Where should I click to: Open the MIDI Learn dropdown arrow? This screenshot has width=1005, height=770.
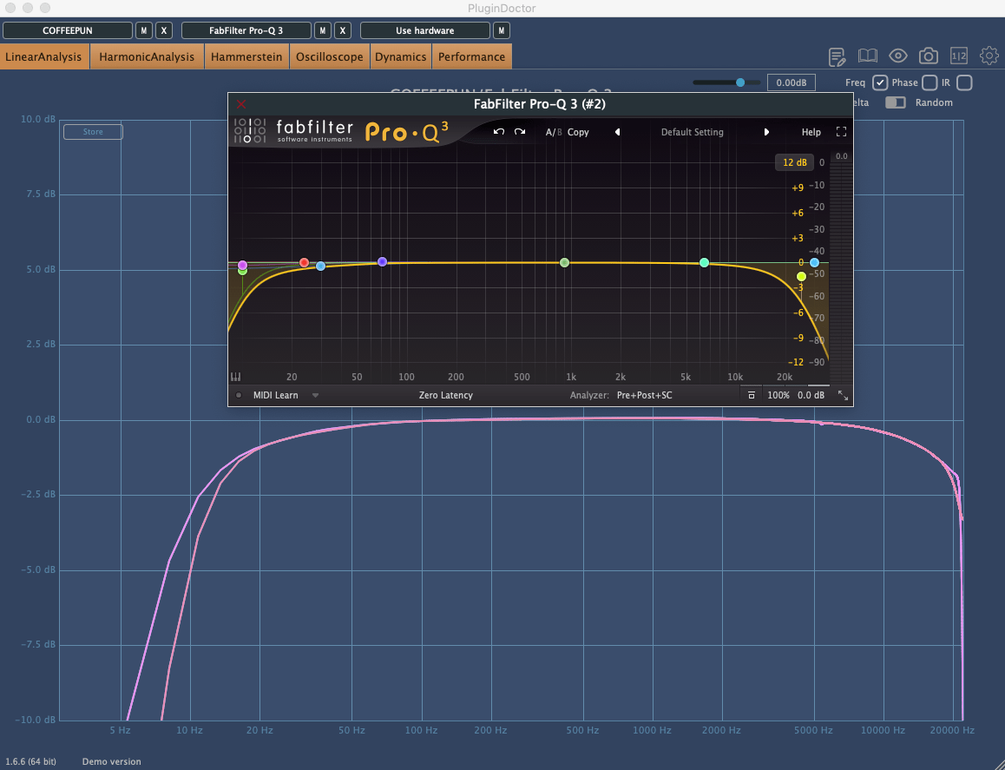coord(315,395)
